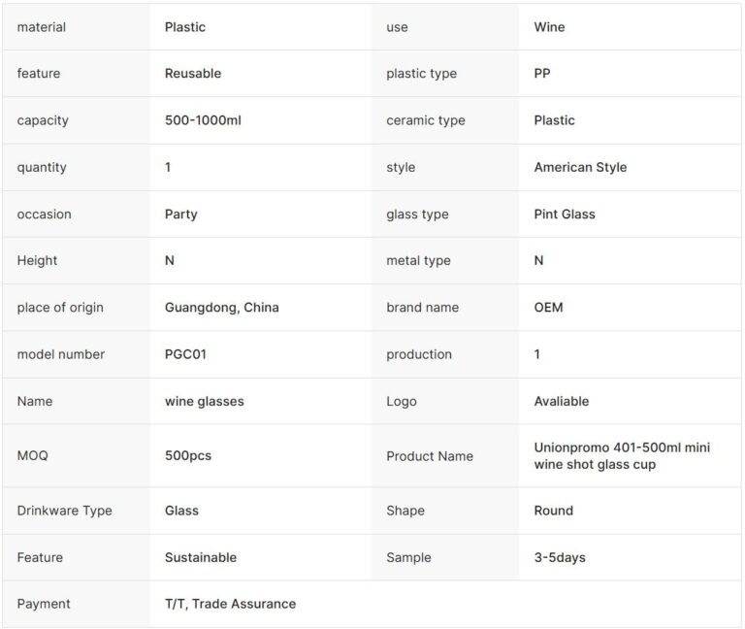Click the 'Sustainable' value cell
This screenshot has width=745, height=629.
point(201,557)
